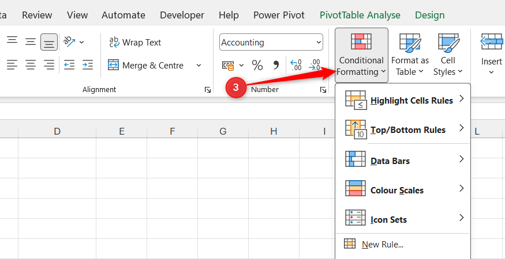The height and width of the screenshot is (259, 505).
Task: Decrease decimal places
Action: (x=315, y=65)
